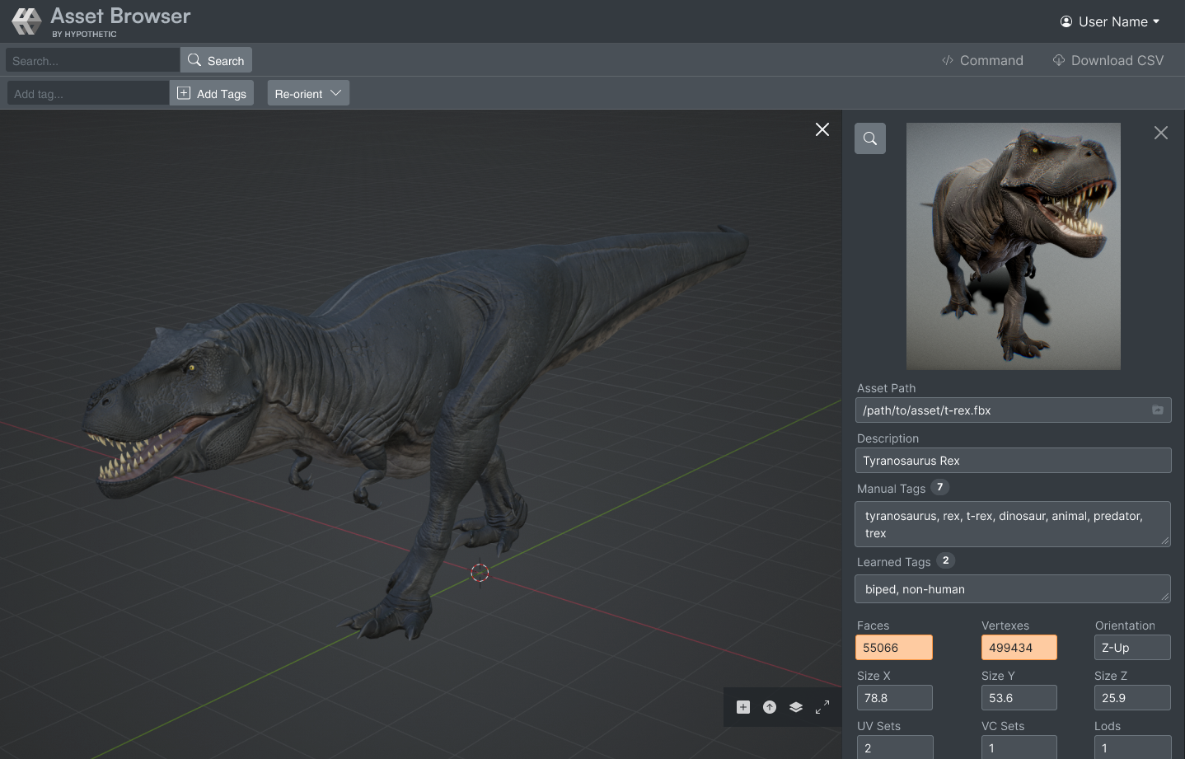
Task: Focus the Search text input
Action: (92, 60)
